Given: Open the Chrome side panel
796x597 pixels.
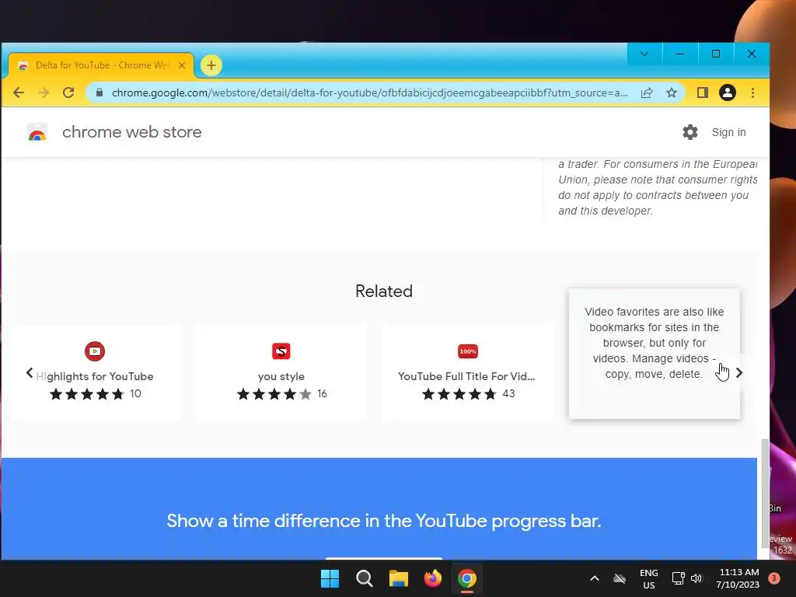Looking at the screenshot, I should (x=703, y=93).
